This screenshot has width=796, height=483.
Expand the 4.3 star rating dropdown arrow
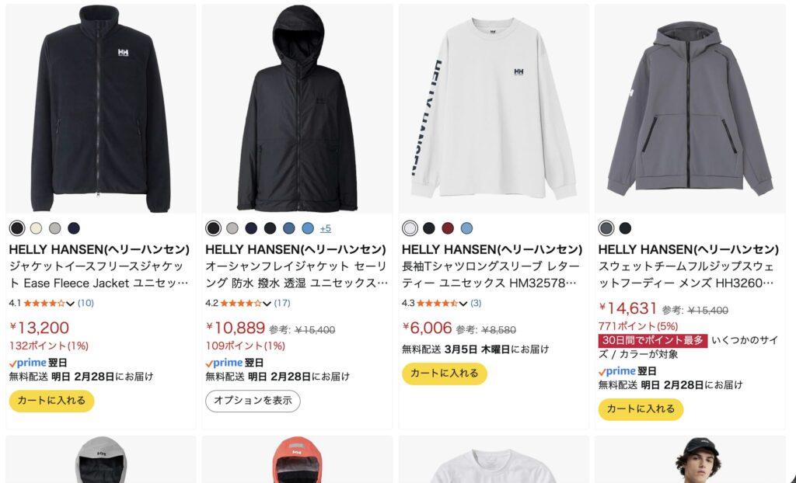point(463,304)
